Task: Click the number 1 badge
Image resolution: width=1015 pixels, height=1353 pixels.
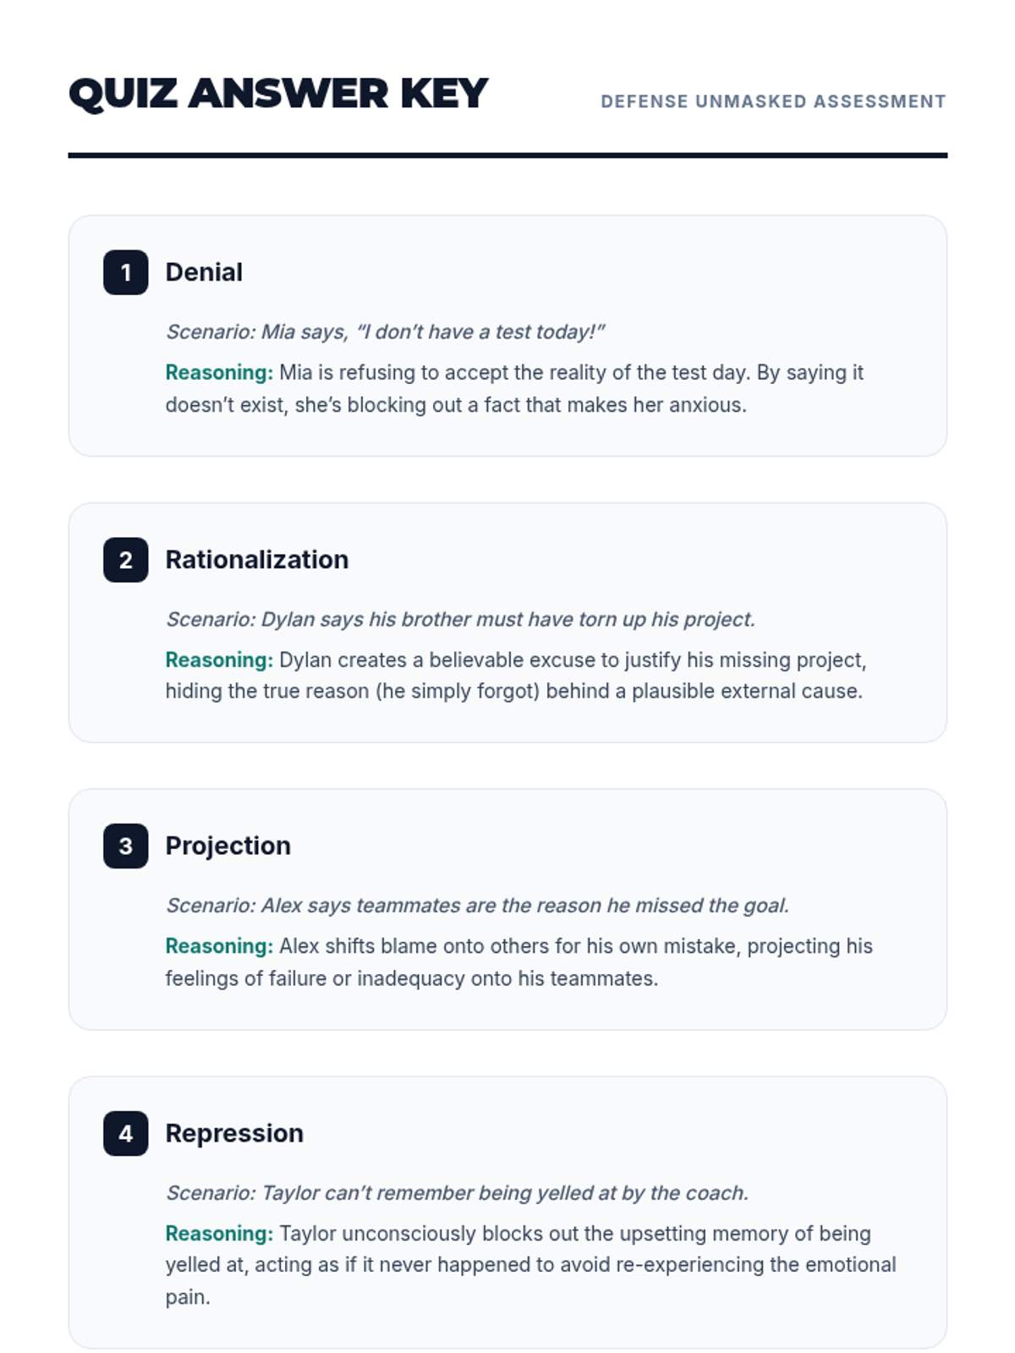Action: coord(125,272)
